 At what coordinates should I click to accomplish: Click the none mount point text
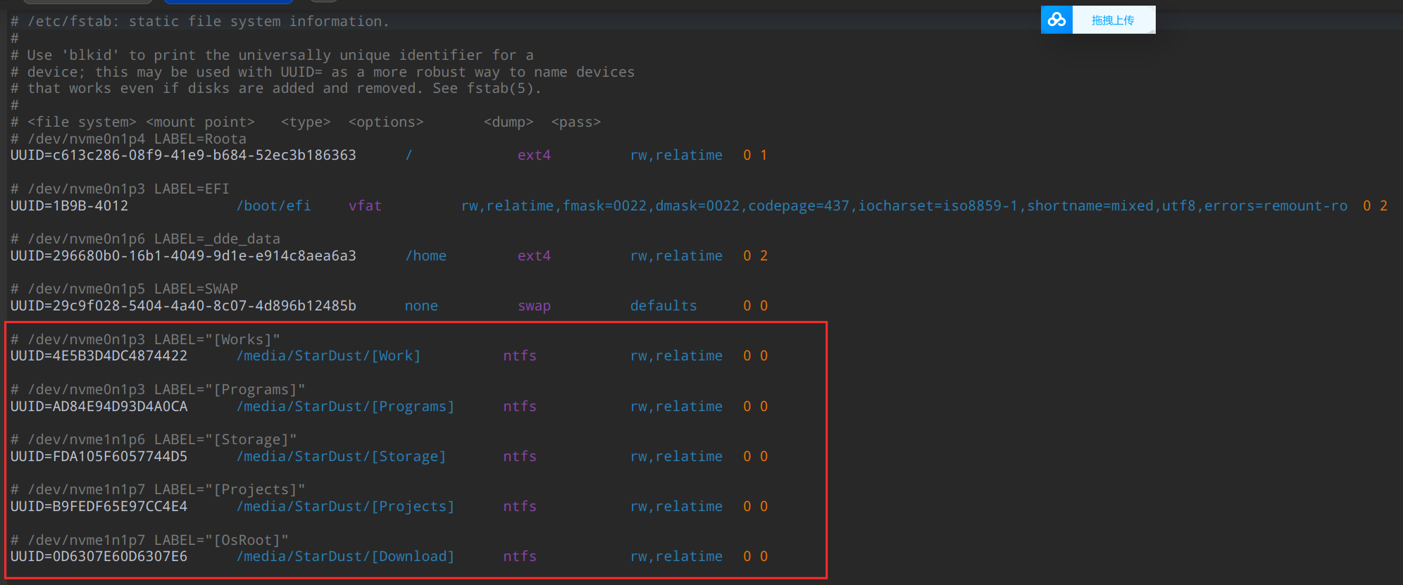[x=421, y=306]
